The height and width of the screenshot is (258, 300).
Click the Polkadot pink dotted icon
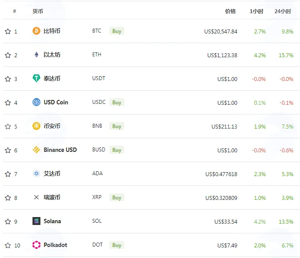tap(36, 245)
